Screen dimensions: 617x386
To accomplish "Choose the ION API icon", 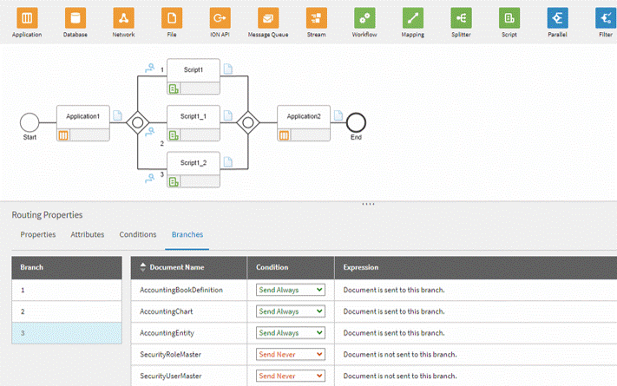I will click(x=220, y=17).
